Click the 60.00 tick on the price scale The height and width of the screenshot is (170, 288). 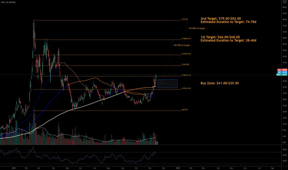285,50
